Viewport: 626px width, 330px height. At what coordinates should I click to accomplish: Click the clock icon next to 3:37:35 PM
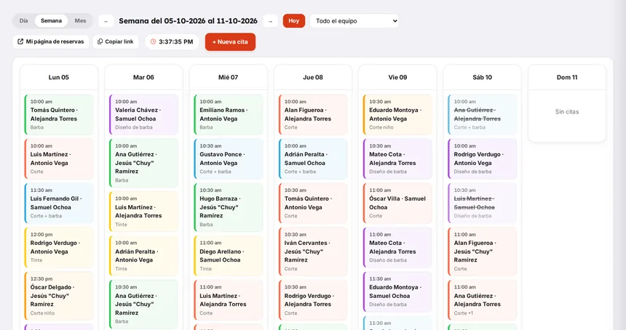pyautogui.click(x=153, y=41)
